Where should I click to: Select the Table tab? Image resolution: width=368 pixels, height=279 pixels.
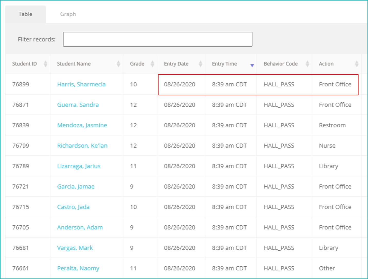(x=25, y=14)
